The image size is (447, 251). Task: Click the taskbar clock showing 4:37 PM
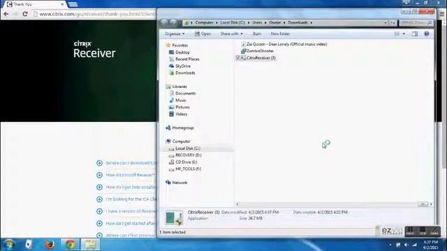pyautogui.click(x=431, y=245)
